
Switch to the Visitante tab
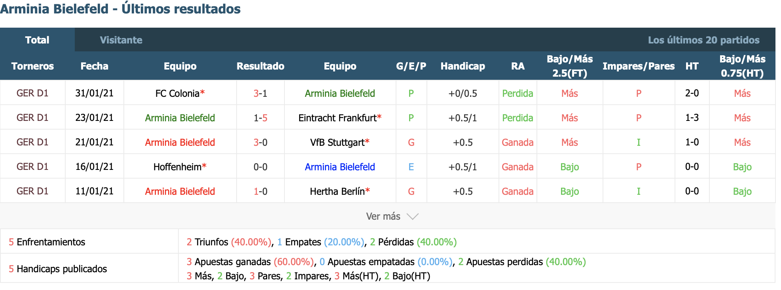click(x=121, y=40)
